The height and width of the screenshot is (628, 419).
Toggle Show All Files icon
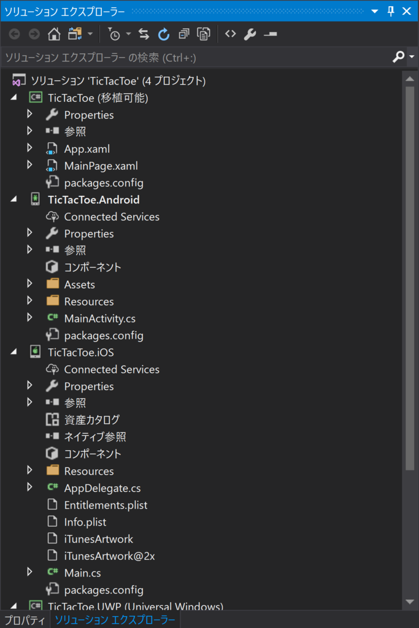[x=204, y=34]
